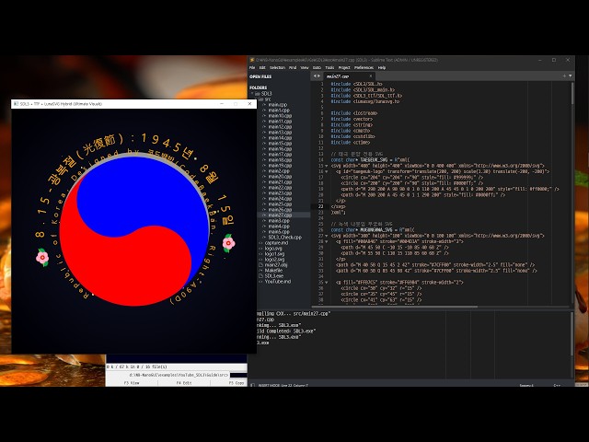Fold code at line 27 arrow
589x442 pixels.
(326, 236)
